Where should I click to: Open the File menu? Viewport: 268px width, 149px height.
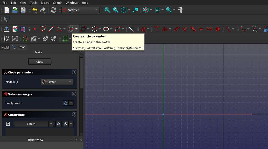point(5,3)
